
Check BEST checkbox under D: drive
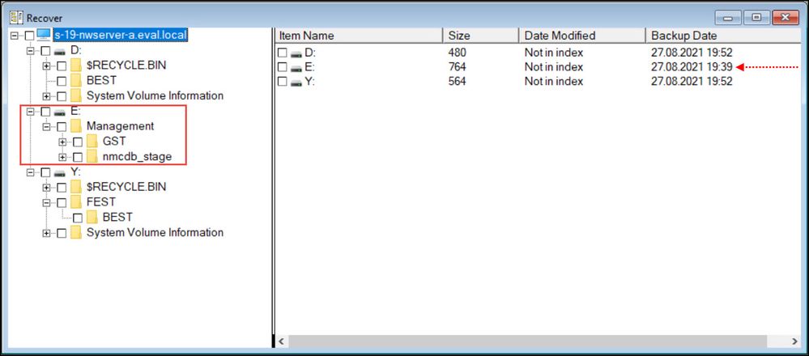(x=62, y=81)
